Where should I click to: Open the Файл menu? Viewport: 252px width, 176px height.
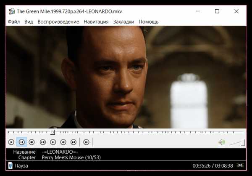[14, 22]
